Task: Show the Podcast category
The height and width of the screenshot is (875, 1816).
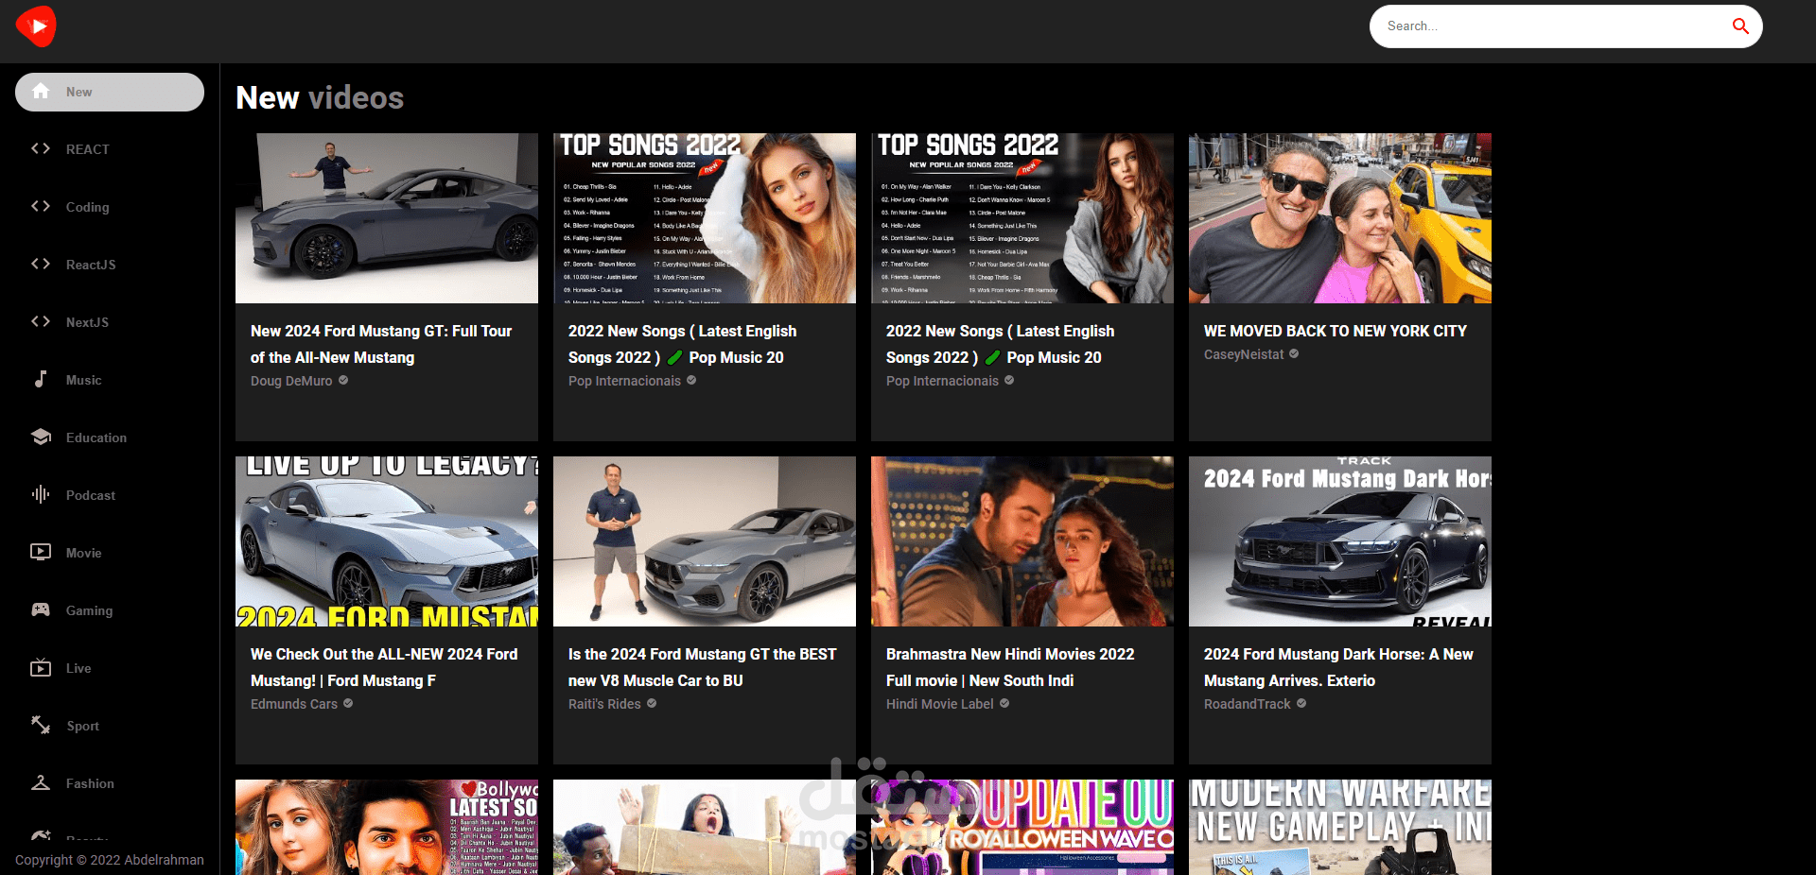Action: pos(110,495)
